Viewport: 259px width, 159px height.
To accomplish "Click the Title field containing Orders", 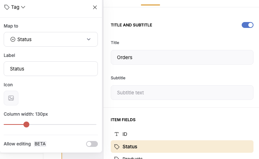I will pyautogui.click(x=182, y=57).
